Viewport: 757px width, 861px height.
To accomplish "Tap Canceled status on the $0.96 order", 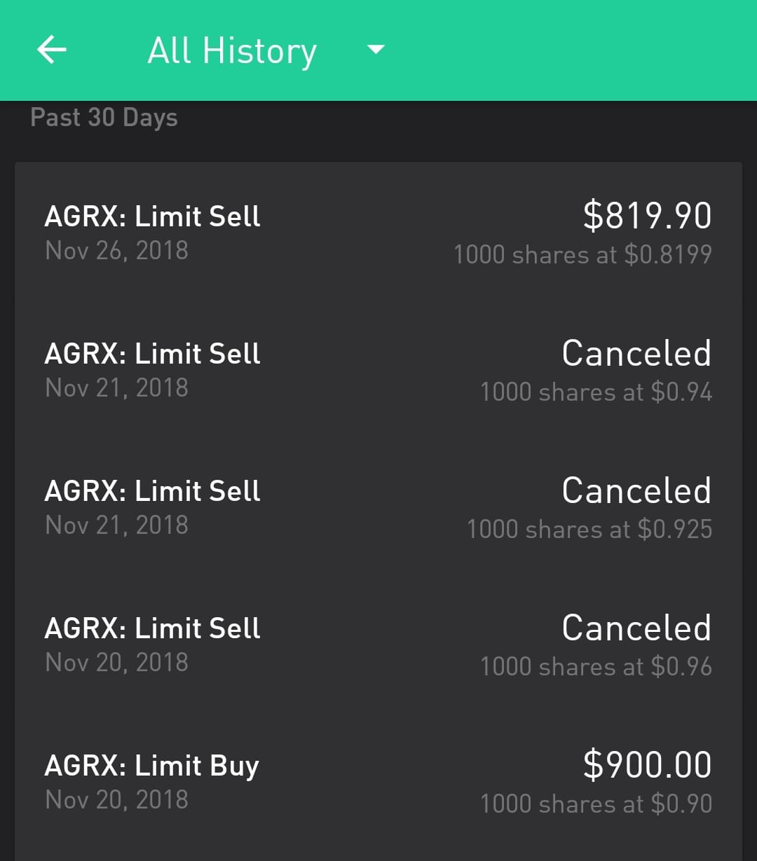I will pyautogui.click(x=636, y=628).
